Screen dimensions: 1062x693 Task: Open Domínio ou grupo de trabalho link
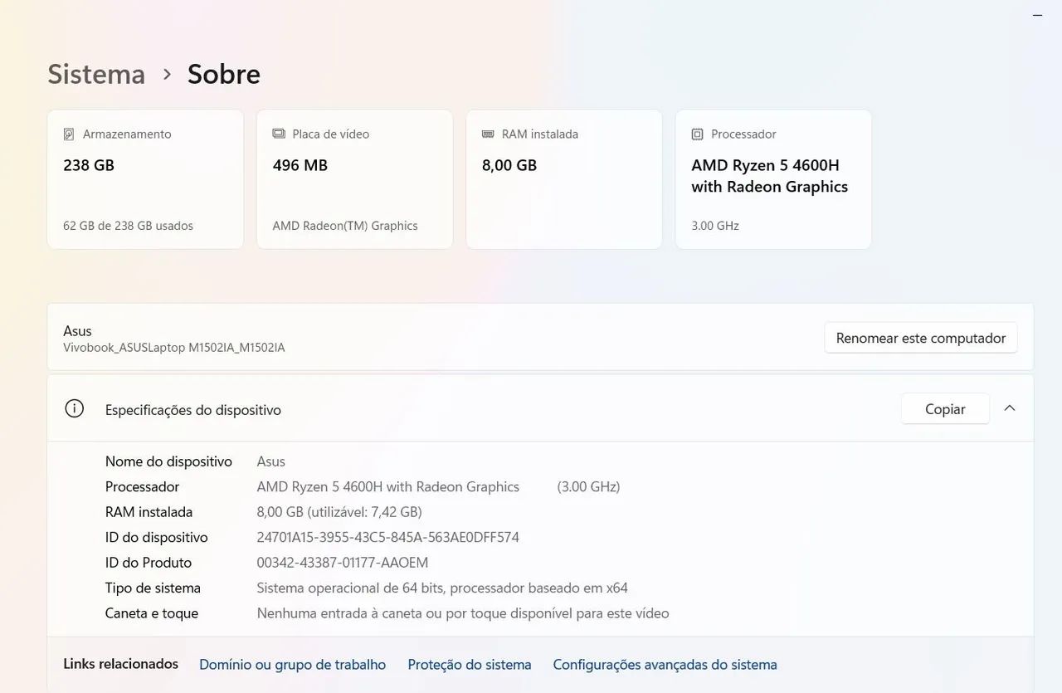coord(293,665)
